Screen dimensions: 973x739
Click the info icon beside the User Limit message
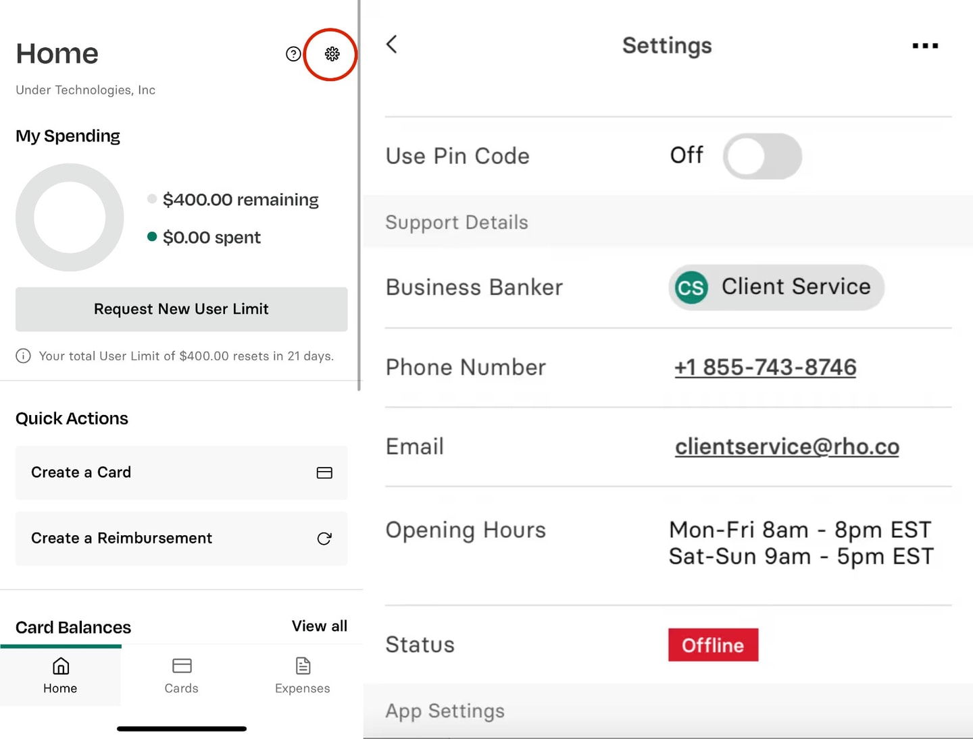[x=24, y=356]
